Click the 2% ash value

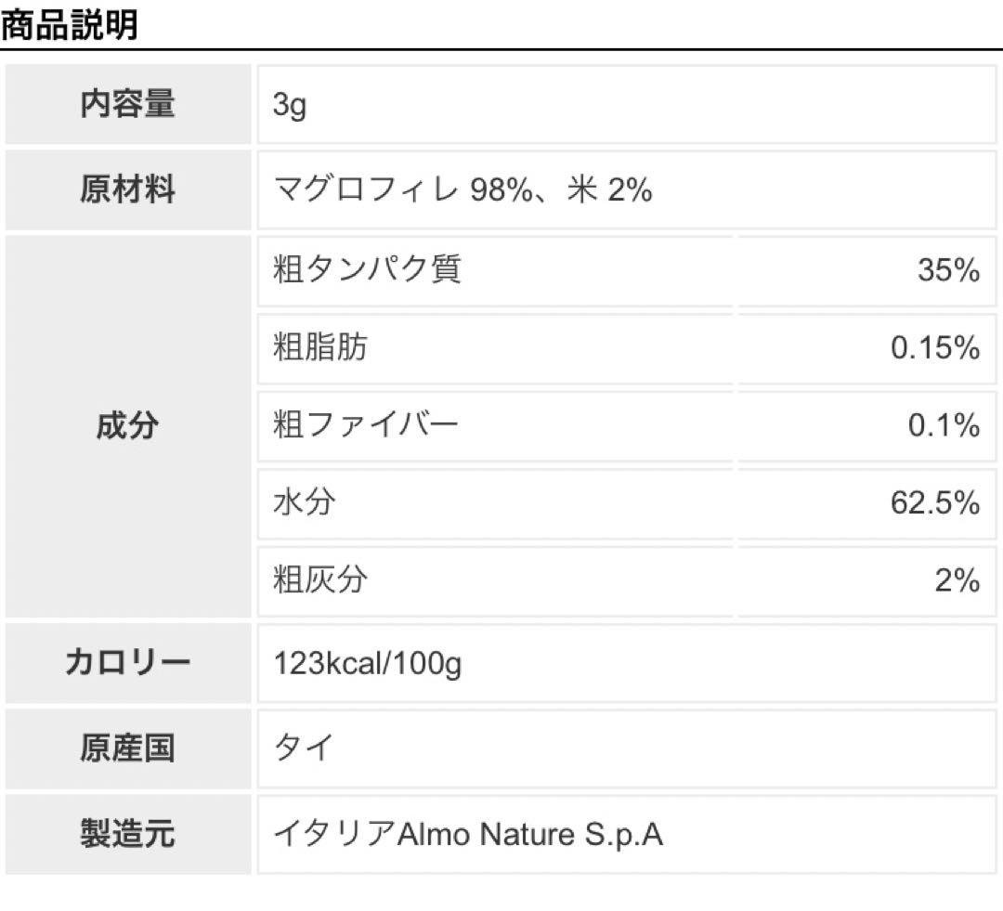(957, 580)
